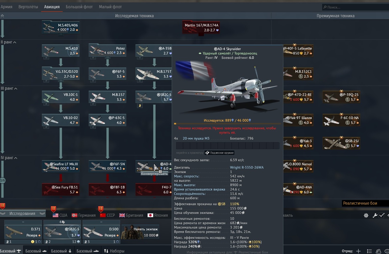This screenshot has height=254, width=389.
Task: Switch to the Армия tab
Action: tap(6, 7)
